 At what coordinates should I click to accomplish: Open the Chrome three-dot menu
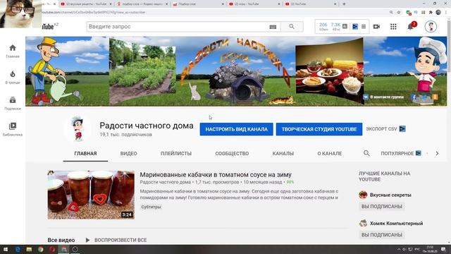click(446, 13)
